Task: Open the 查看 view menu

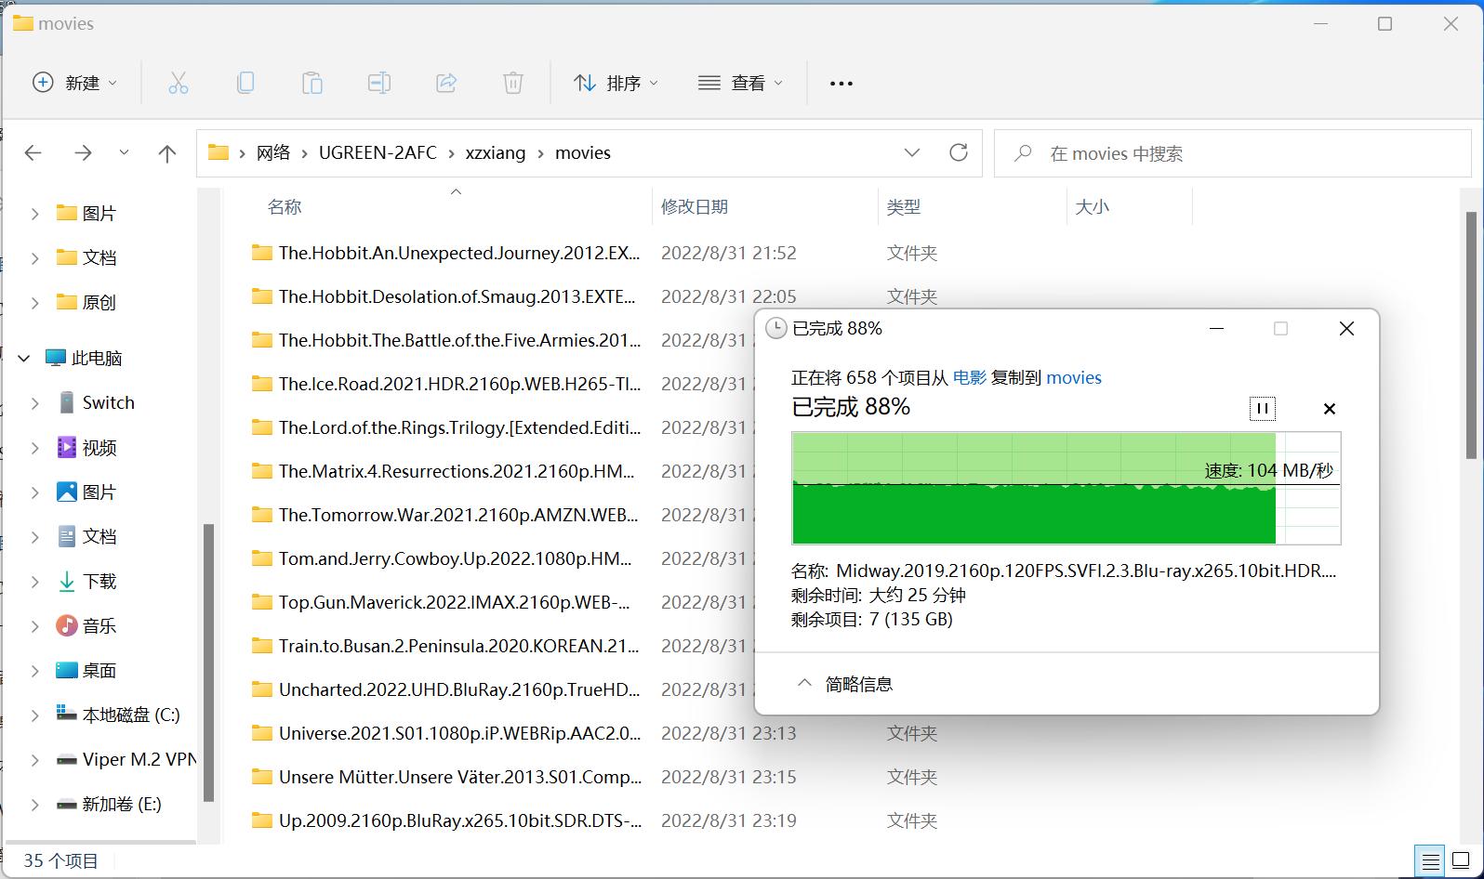Action: click(741, 83)
